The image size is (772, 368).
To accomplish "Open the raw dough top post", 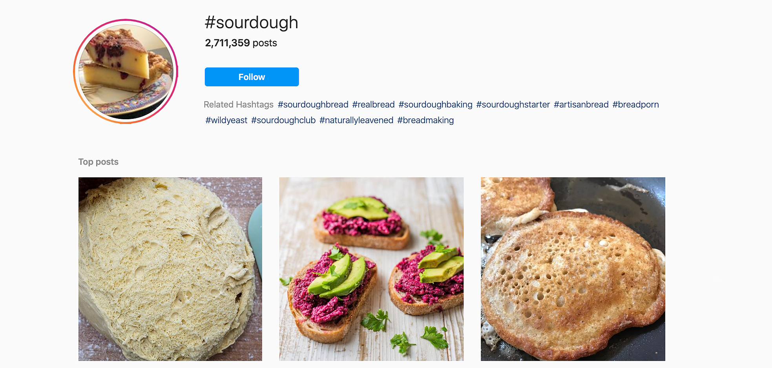I will 170,269.
